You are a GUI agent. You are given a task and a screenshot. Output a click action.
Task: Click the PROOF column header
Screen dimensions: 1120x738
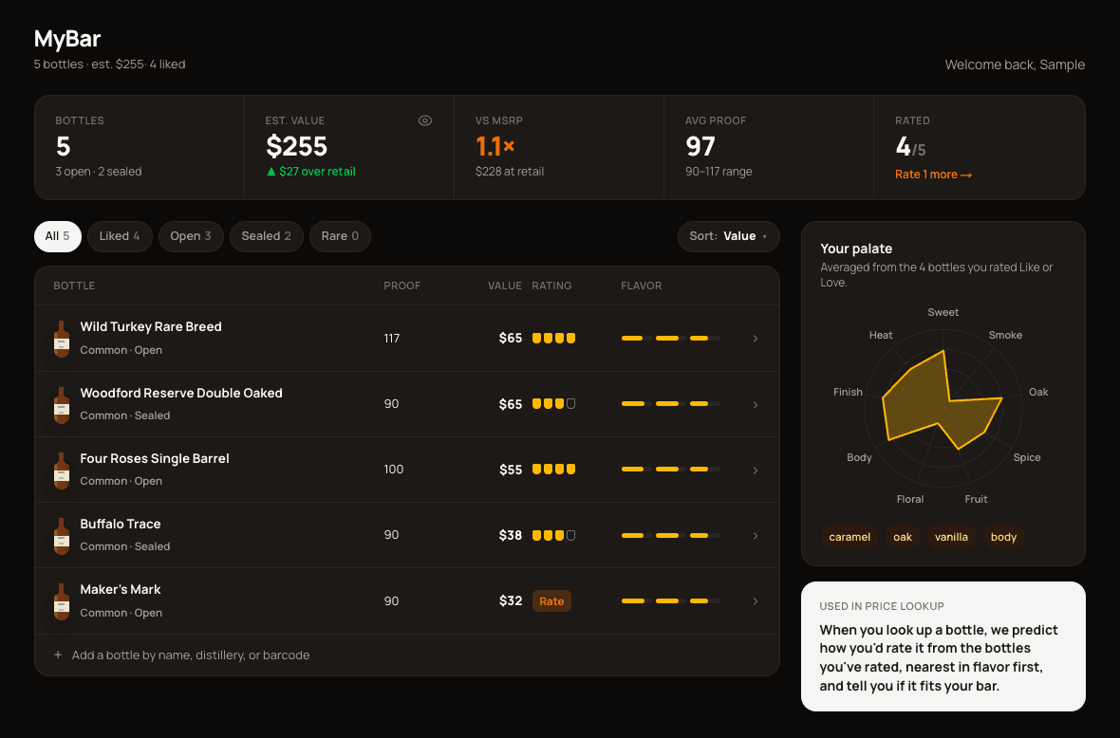402,286
